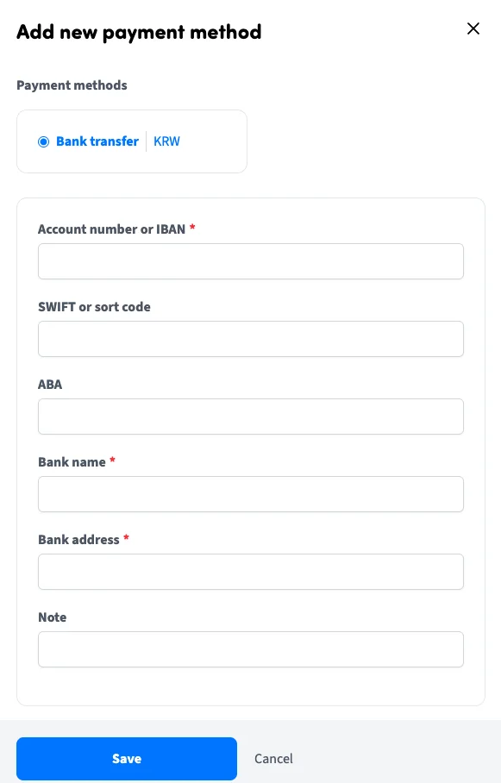Click the Bank transfer payment option card
The height and width of the screenshot is (783, 501).
[x=131, y=141]
